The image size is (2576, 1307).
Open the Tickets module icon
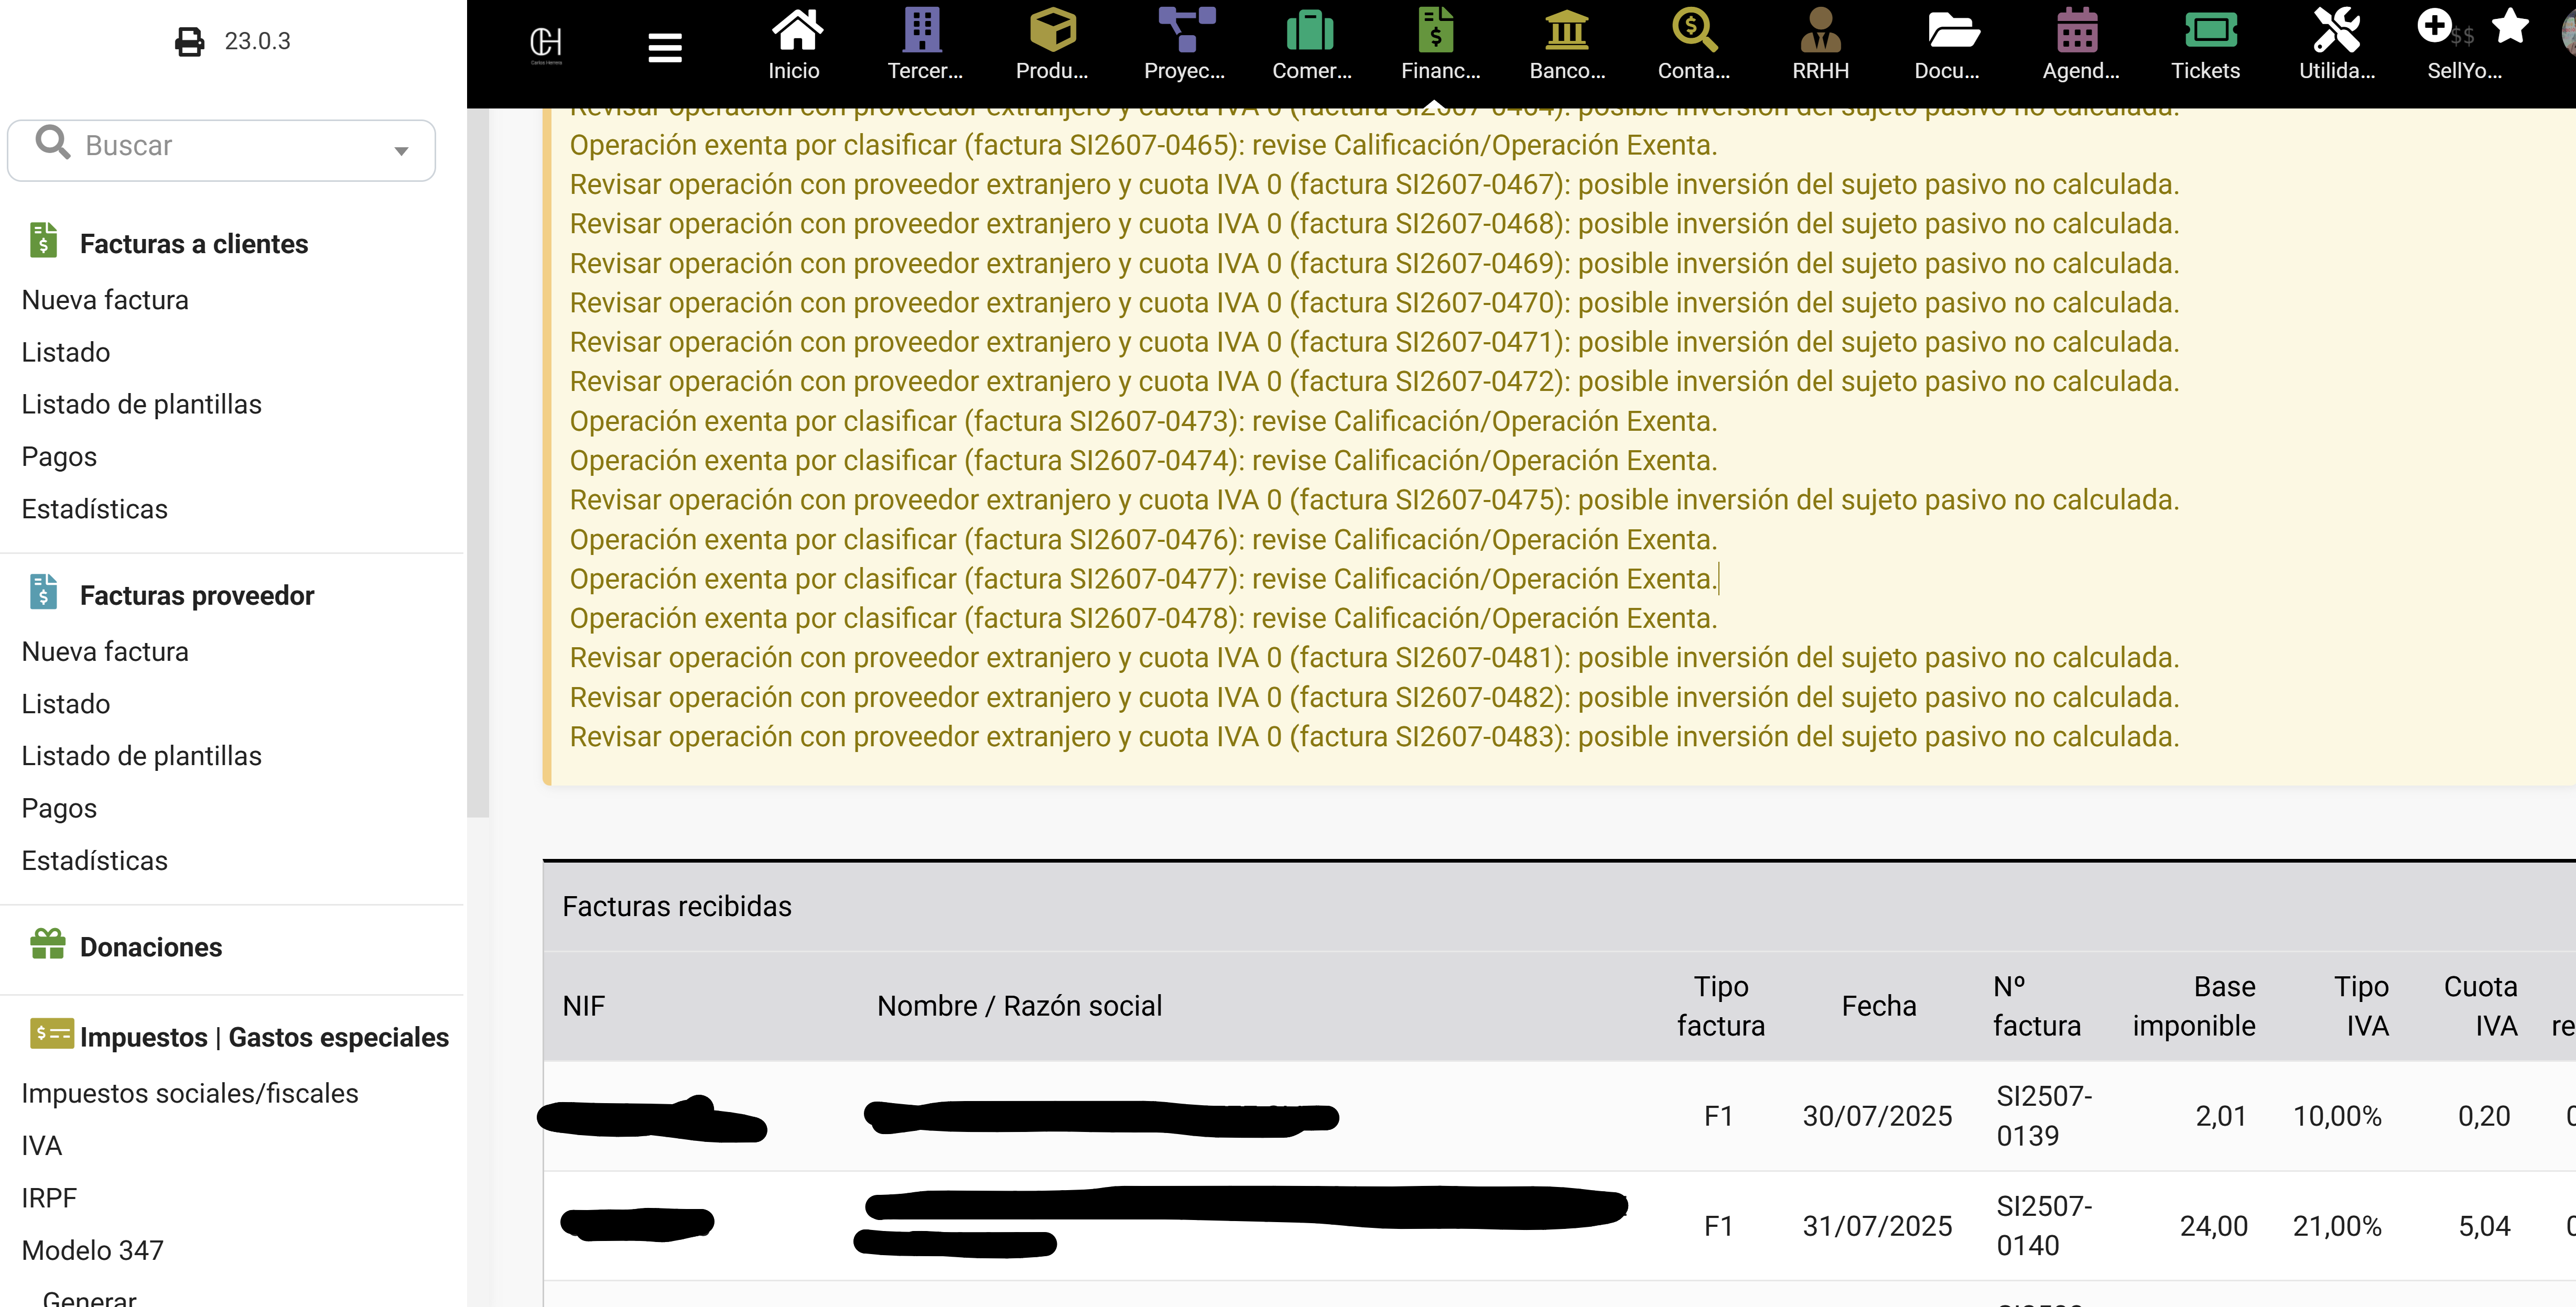[x=2211, y=30]
